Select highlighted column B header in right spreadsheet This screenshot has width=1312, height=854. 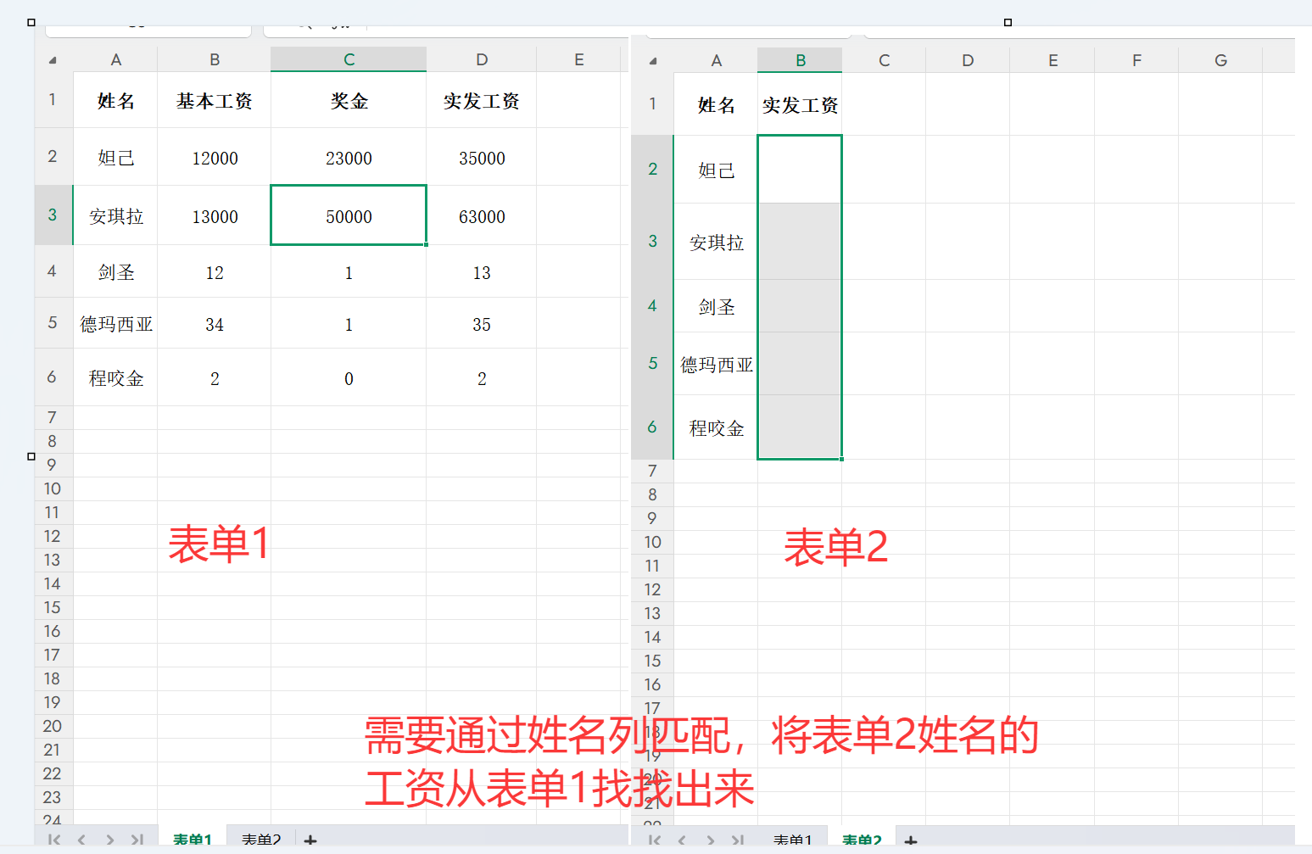coord(800,60)
